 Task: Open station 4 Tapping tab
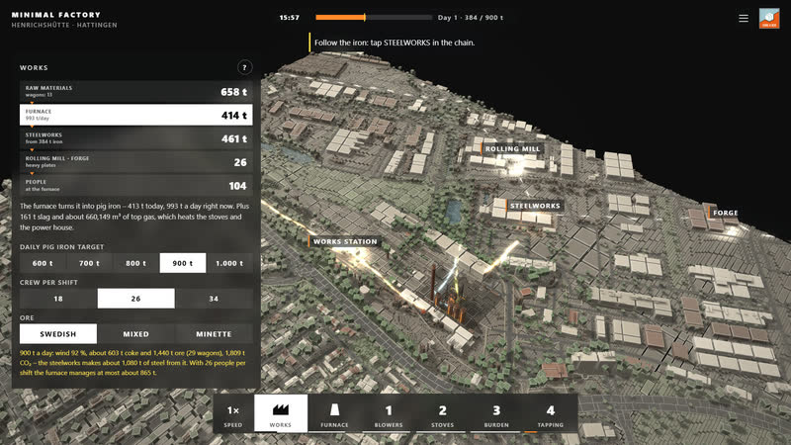[x=551, y=413]
